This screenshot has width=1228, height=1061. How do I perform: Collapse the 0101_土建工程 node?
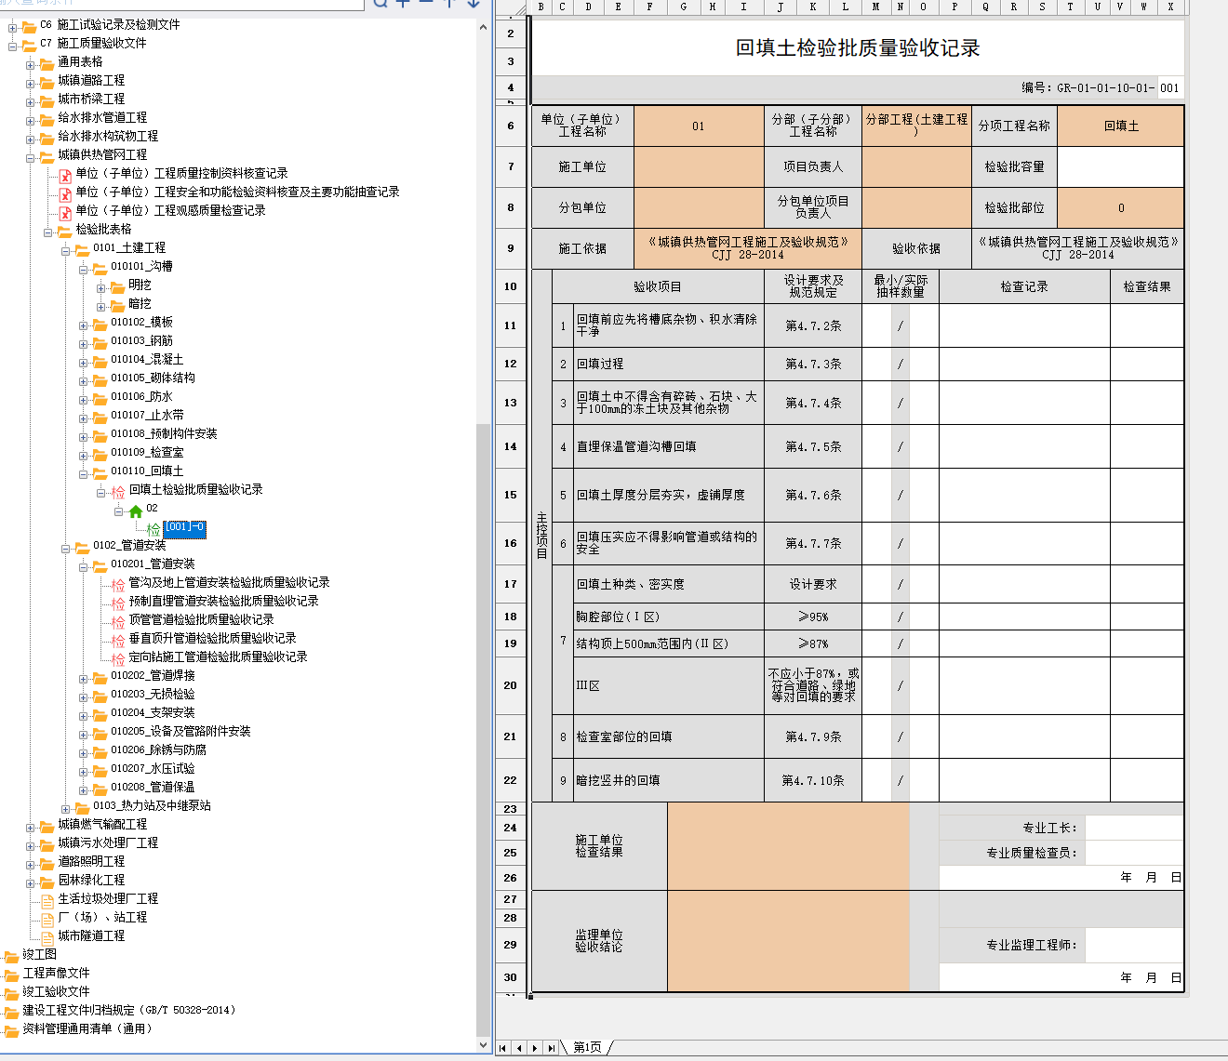point(66,251)
